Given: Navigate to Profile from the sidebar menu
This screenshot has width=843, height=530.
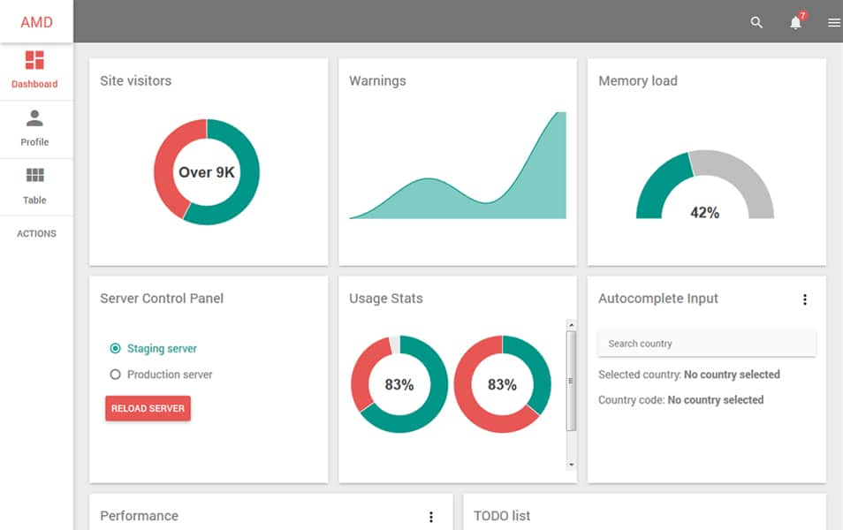Looking at the screenshot, I should point(34,129).
